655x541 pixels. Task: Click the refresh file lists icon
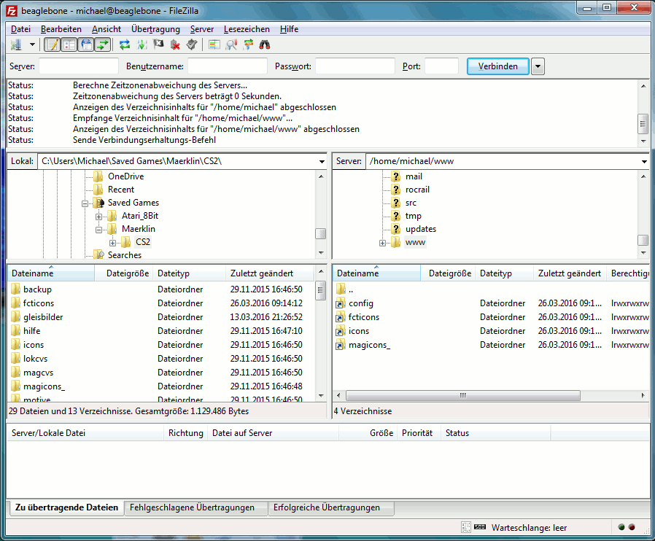coord(125,45)
